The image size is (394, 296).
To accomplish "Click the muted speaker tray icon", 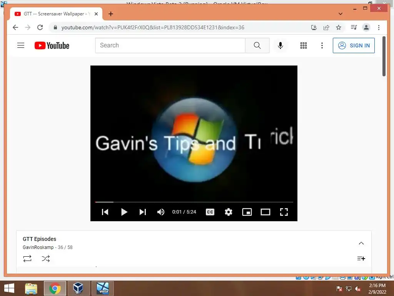I will pos(357,288).
